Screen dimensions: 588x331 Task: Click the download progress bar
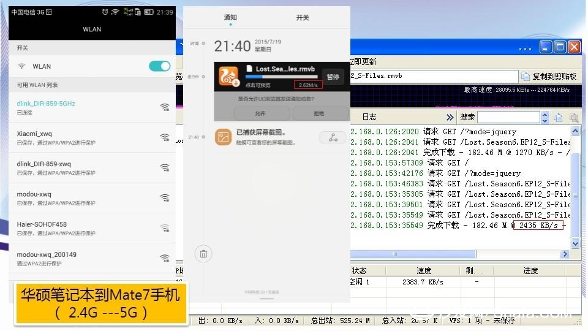(x=281, y=77)
